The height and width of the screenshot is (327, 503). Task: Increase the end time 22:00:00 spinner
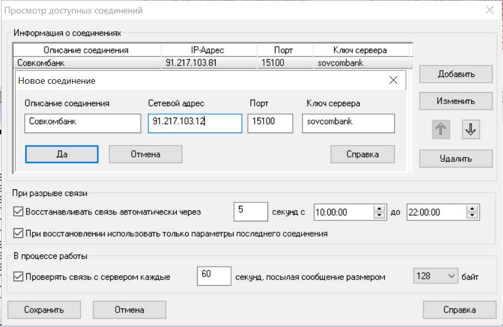473,209
